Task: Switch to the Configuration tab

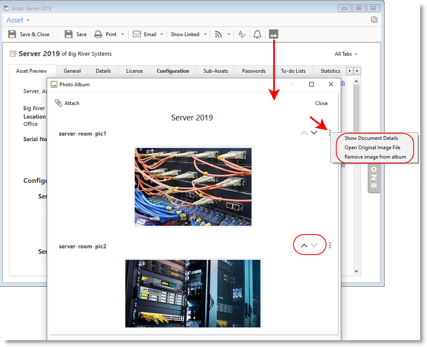Action: [x=172, y=71]
